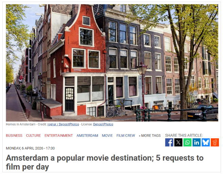The width and height of the screenshot is (223, 174).
Task: Open the Business category
Action: [x=14, y=136]
